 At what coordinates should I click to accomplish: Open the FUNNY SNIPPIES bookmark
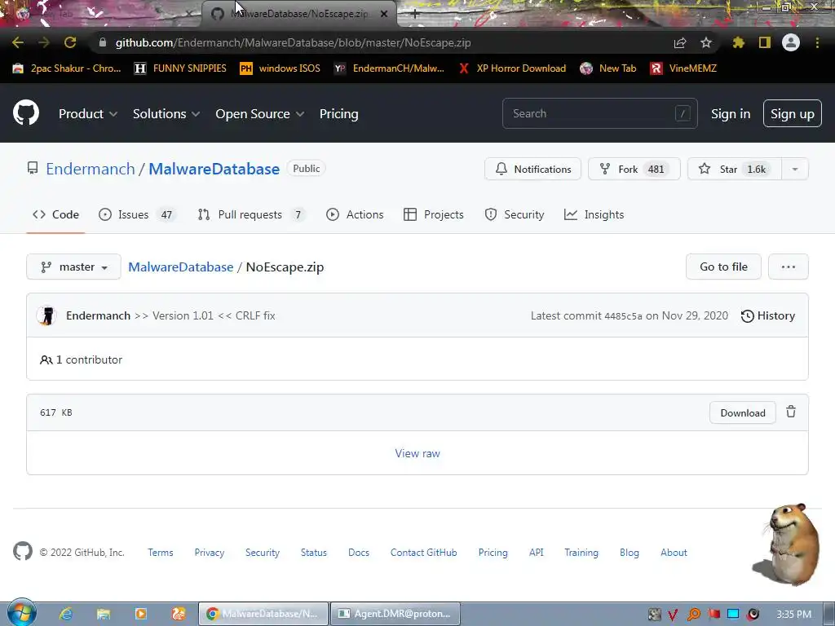[180, 68]
